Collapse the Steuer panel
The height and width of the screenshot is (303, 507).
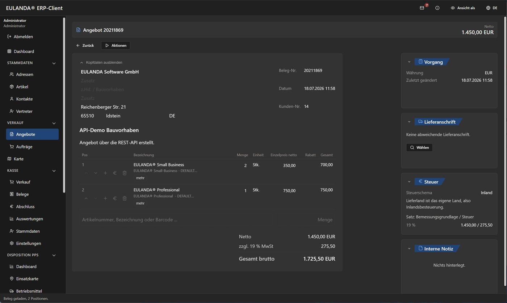click(409, 182)
